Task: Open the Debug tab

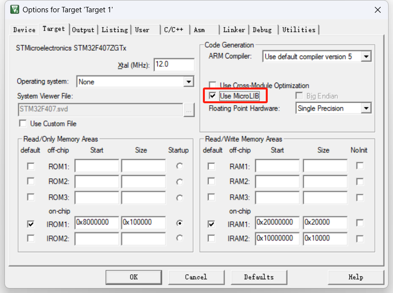Action: pos(262,30)
